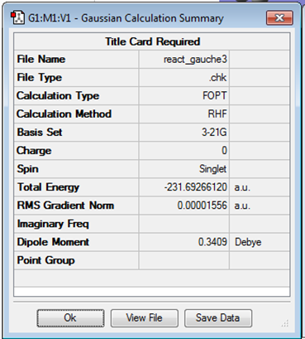Image resolution: width=305 pixels, height=339 pixels.
Task: Click the GaussView window icon in title bar
Action: pyautogui.click(x=17, y=18)
